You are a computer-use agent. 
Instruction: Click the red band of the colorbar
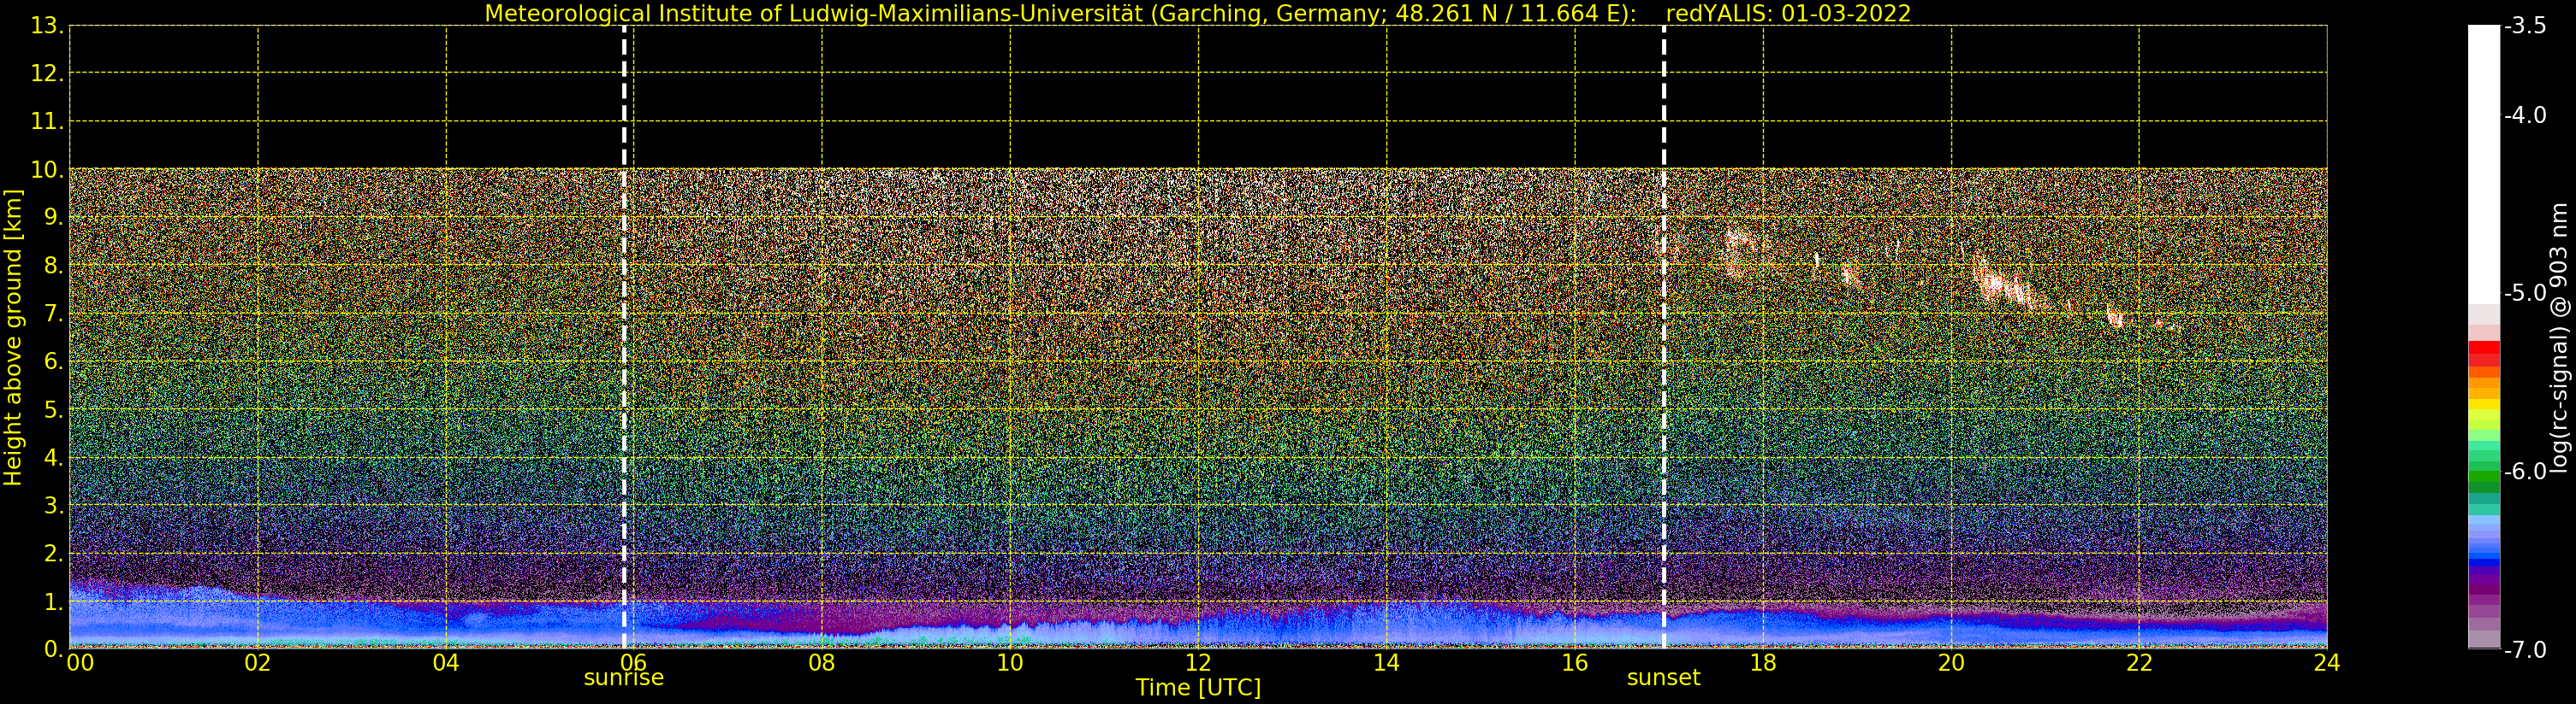pyautogui.click(x=2484, y=355)
